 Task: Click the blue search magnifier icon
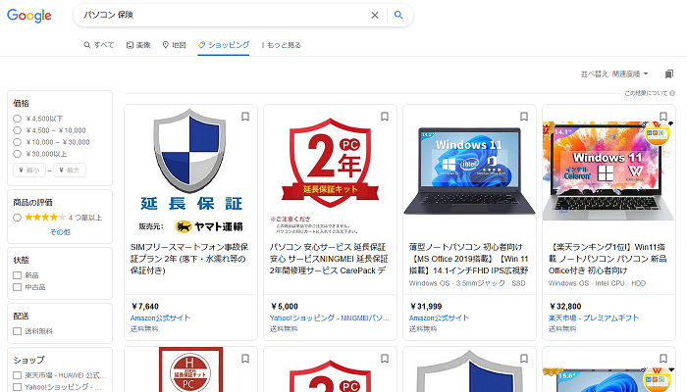pos(398,15)
